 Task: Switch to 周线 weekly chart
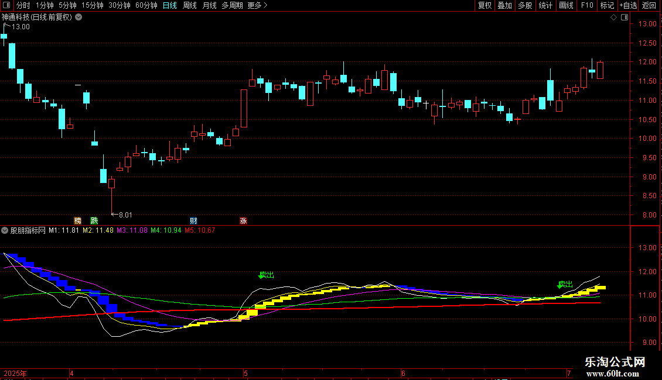190,5
